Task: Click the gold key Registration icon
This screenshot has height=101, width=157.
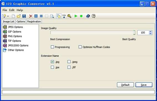Action: click(x=69, y=16)
